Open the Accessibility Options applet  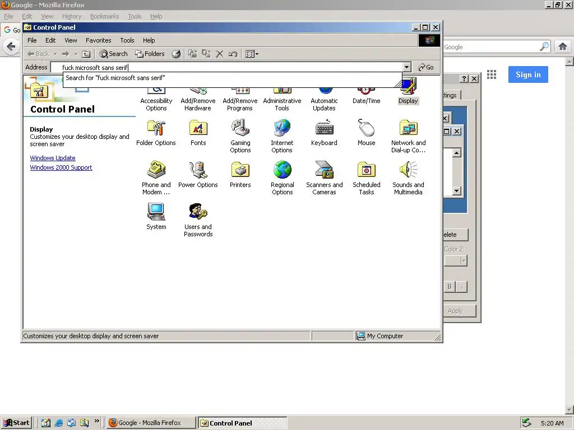pos(156,100)
